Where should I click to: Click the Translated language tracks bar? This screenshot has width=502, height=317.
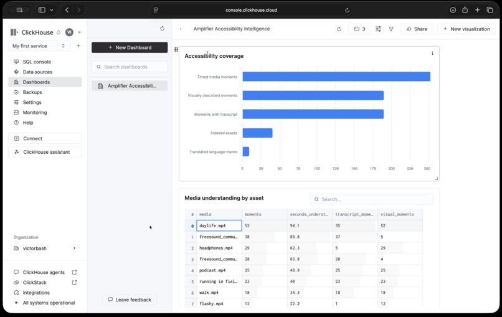(x=246, y=151)
